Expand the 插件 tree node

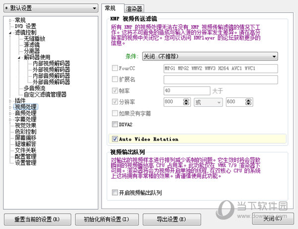[10, 101]
